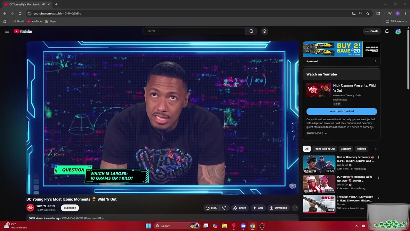
Task: Click the Create button
Action: [372, 31]
